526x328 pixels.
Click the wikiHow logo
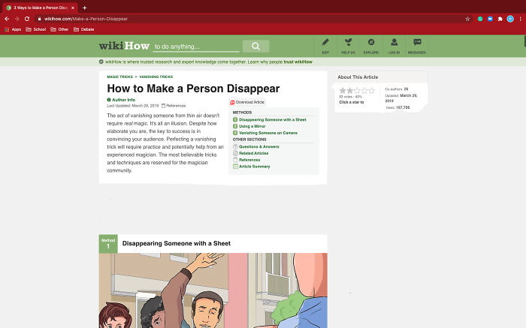[x=124, y=46]
